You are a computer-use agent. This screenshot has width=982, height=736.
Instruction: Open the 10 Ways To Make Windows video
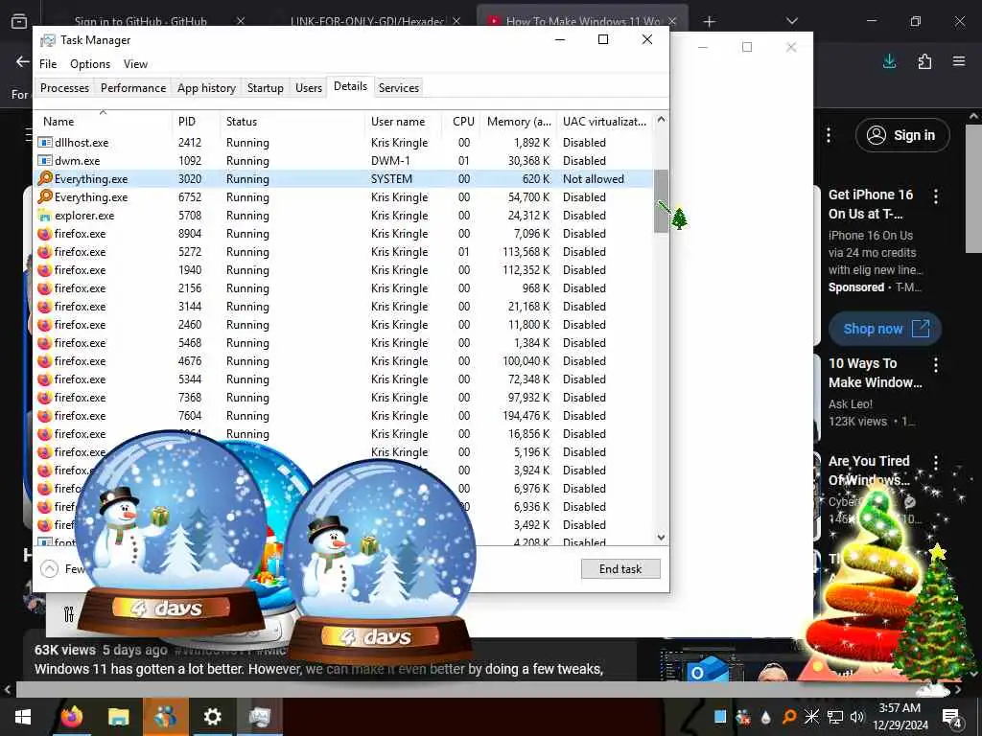coord(875,373)
